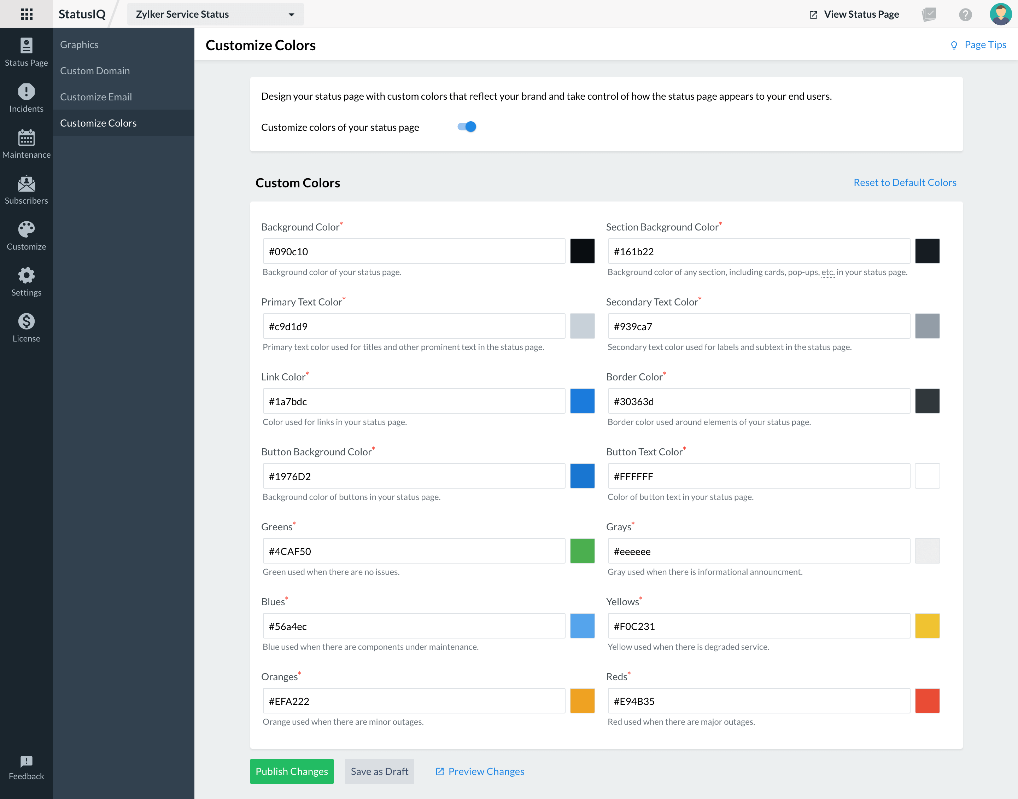The height and width of the screenshot is (799, 1018).
Task: Open the Customize Email menu item
Action: click(x=96, y=97)
